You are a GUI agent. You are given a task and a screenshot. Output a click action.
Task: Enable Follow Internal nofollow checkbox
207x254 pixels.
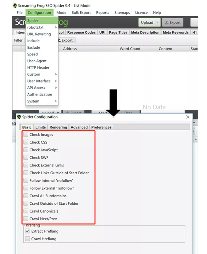click(x=26, y=181)
